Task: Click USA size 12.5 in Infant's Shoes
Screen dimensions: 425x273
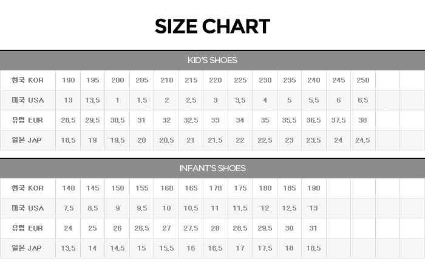Action: (x=289, y=208)
